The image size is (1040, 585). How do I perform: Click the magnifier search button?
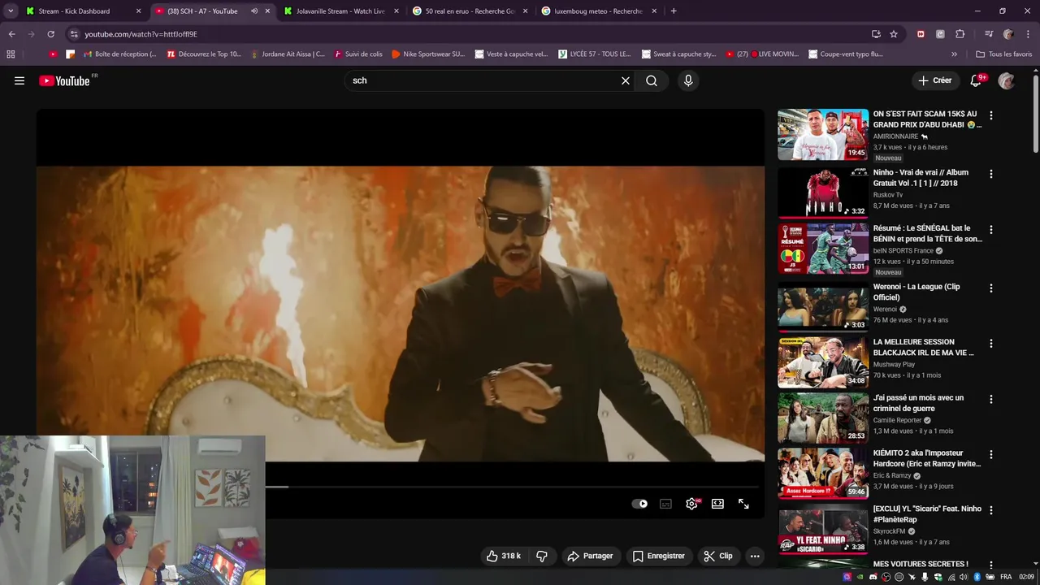(x=652, y=80)
